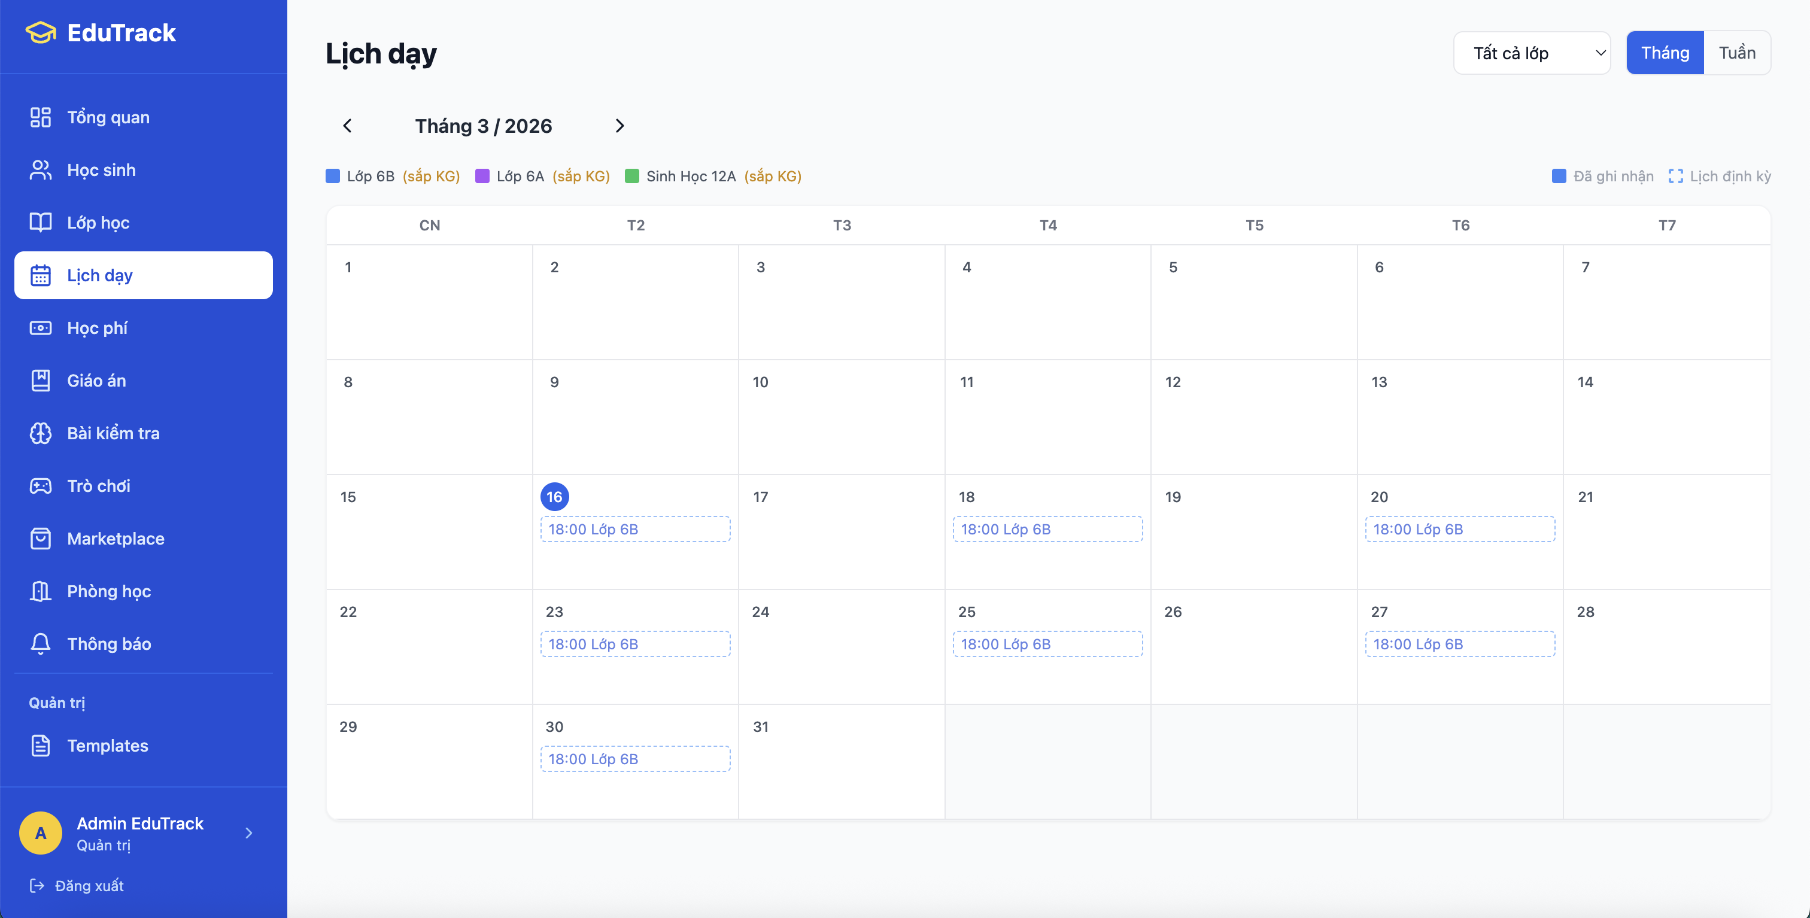Go to previous month with left chevron
The width and height of the screenshot is (1810, 918).
347,126
